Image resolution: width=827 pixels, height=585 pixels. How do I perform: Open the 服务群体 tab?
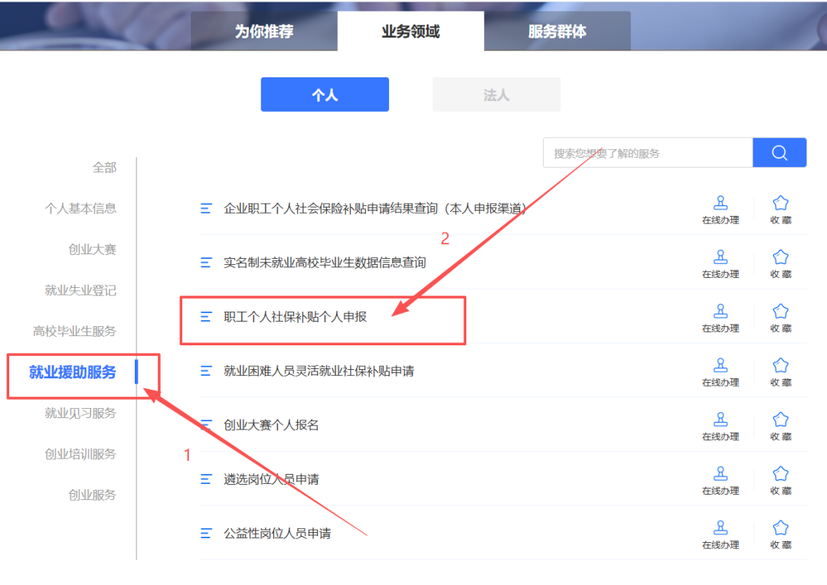pos(557,31)
